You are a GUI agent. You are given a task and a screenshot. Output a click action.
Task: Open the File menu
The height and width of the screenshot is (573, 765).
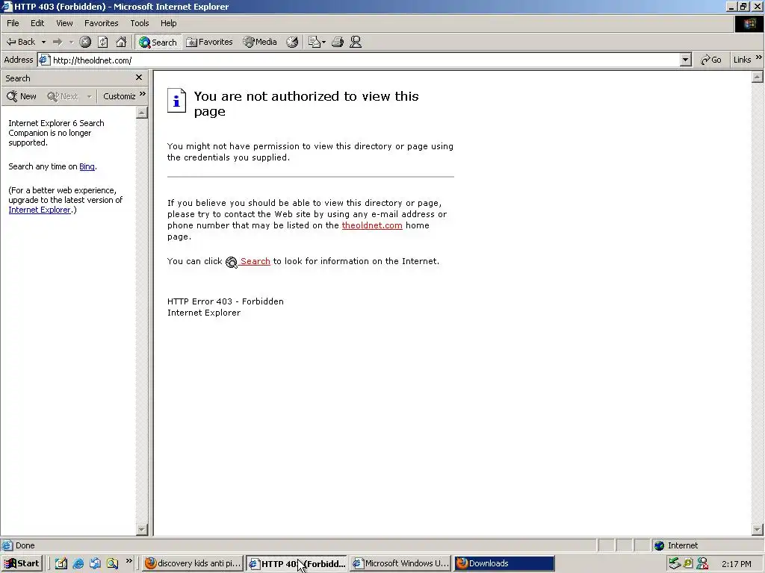click(x=13, y=23)
